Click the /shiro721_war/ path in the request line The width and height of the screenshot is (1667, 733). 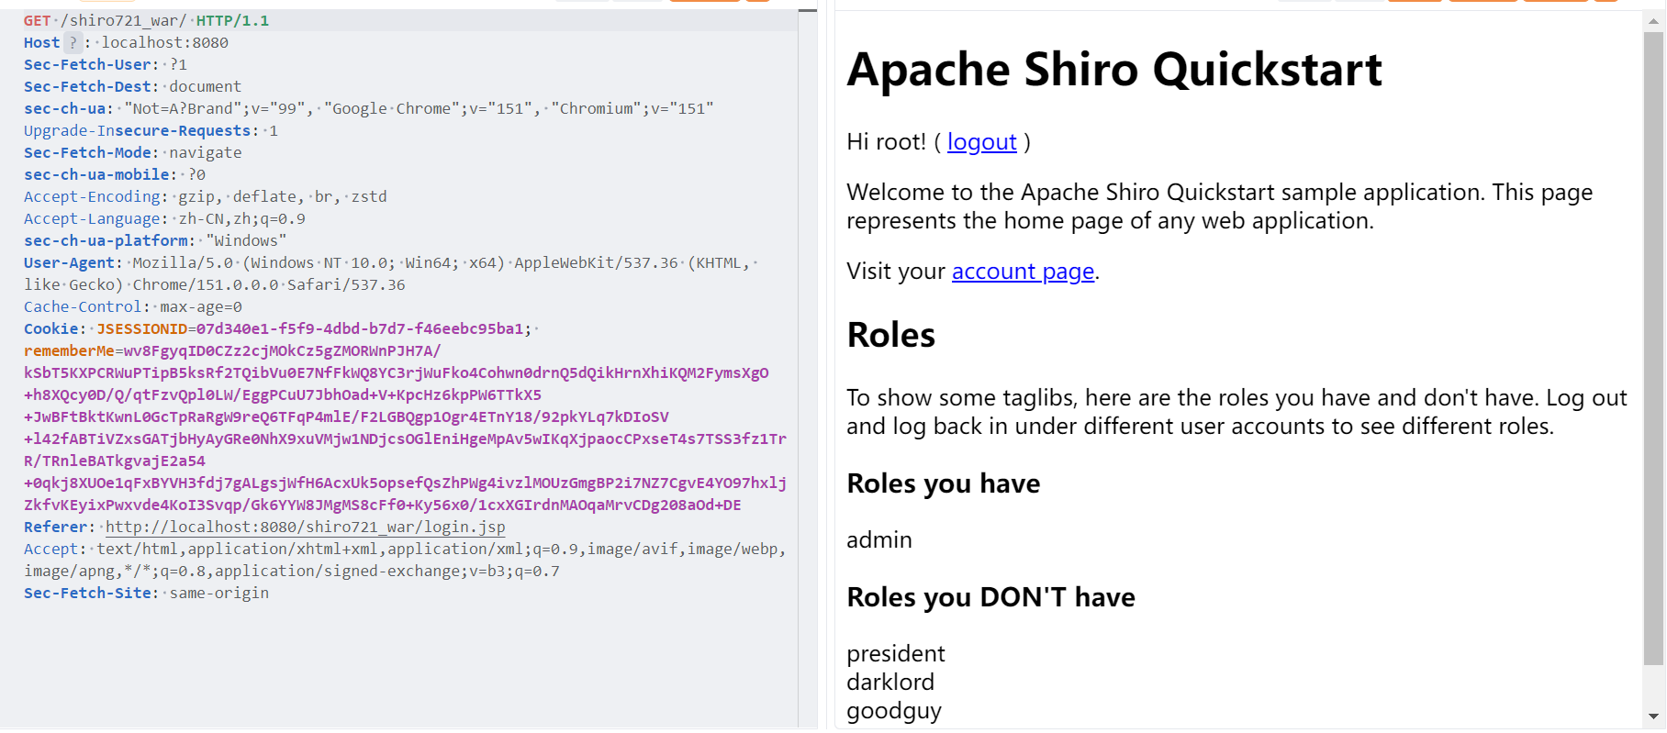[123, 21]
